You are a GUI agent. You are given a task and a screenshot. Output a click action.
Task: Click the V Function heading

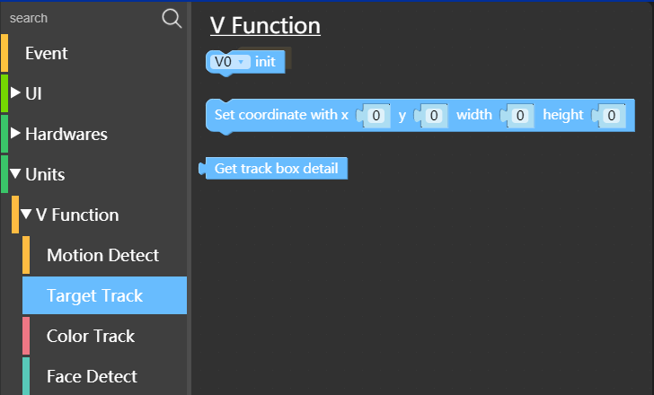[265, 25]
